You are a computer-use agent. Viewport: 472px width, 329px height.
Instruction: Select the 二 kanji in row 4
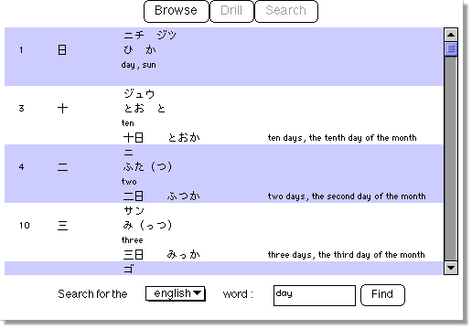tap(62, 167)
